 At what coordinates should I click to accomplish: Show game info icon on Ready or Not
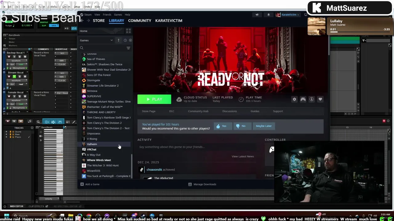pyautogui.click(x=312, y=99)
